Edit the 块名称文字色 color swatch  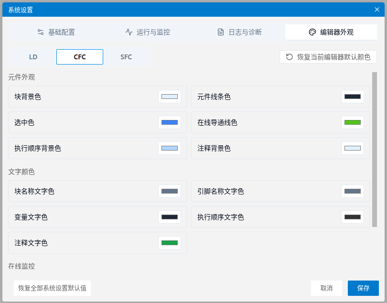point(170,191)
